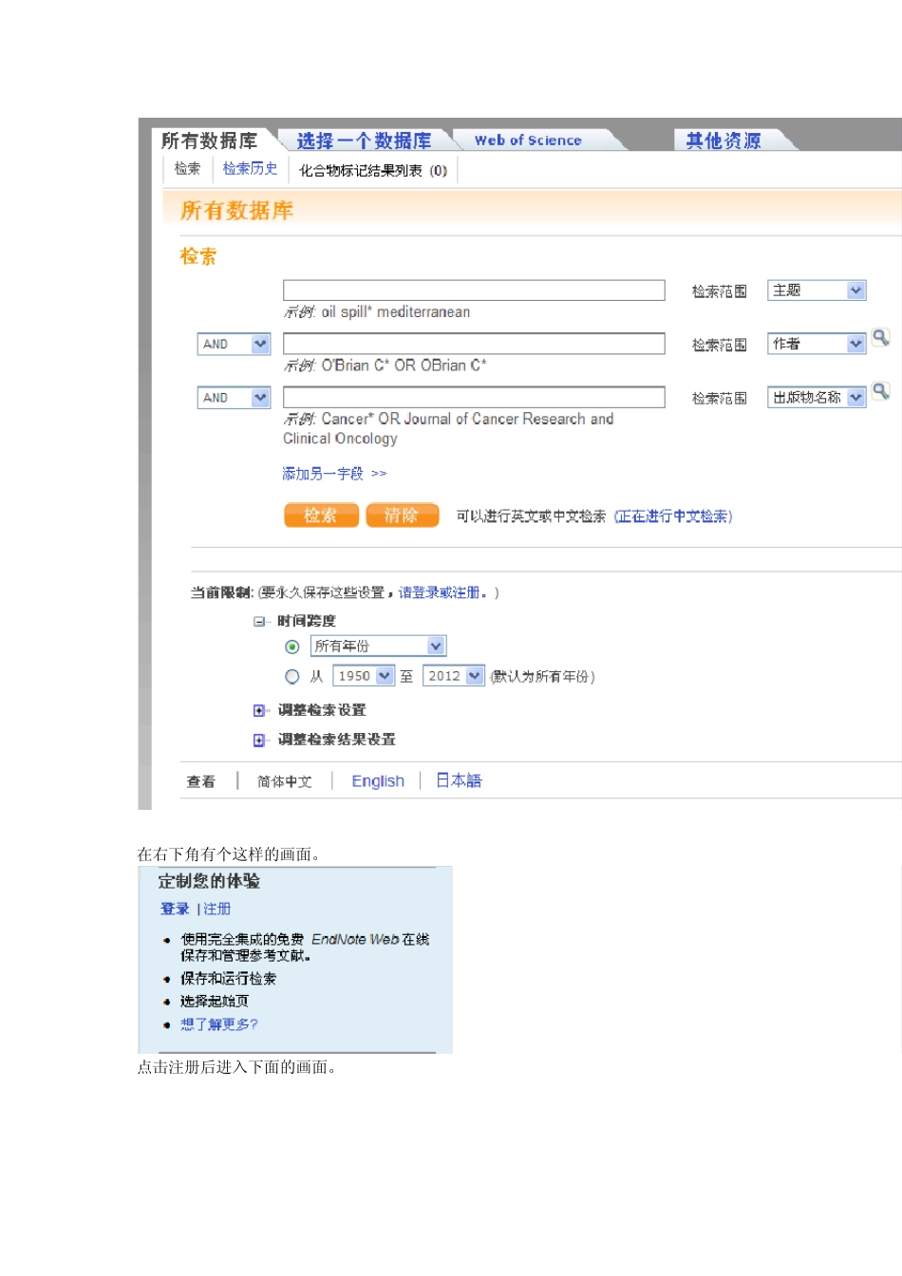The width and height of the screenshot is (902, 1276).
Task: Select the all-years (所有年份) radio button
Action: click(292, 647)
